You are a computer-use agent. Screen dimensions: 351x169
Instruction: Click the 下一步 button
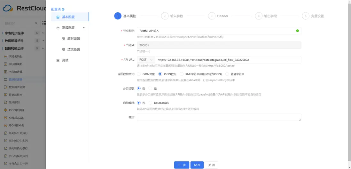(x=182, y=165)
